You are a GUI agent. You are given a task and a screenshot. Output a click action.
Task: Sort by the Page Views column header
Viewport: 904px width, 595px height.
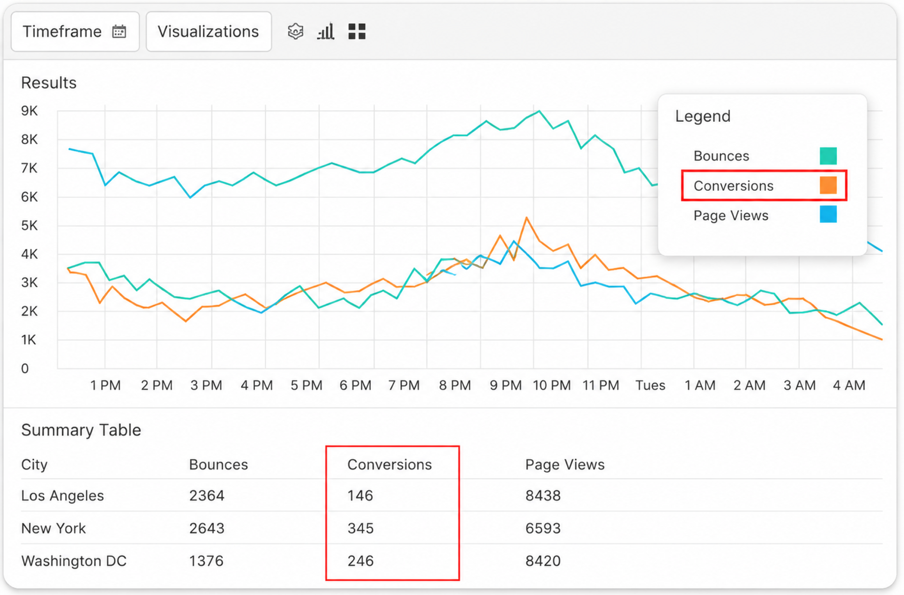565,465
